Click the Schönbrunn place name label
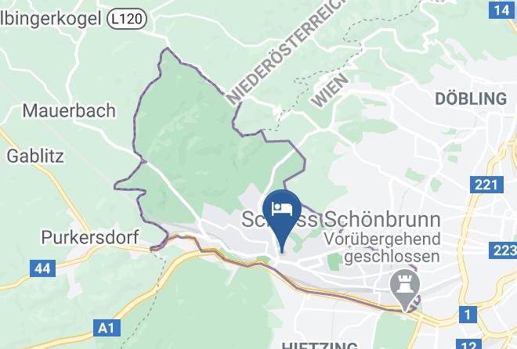 pos(382,220)
